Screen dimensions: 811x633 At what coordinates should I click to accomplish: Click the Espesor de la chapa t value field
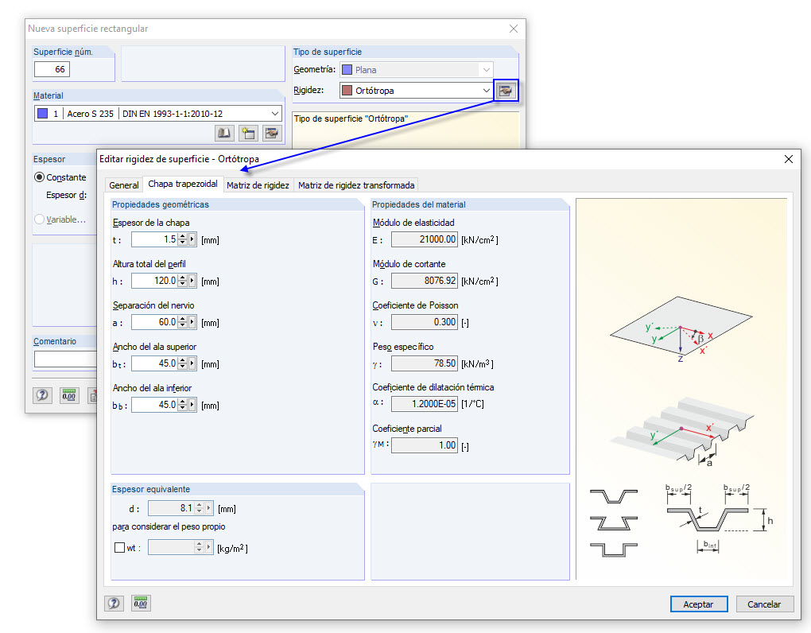pos(155,239)
